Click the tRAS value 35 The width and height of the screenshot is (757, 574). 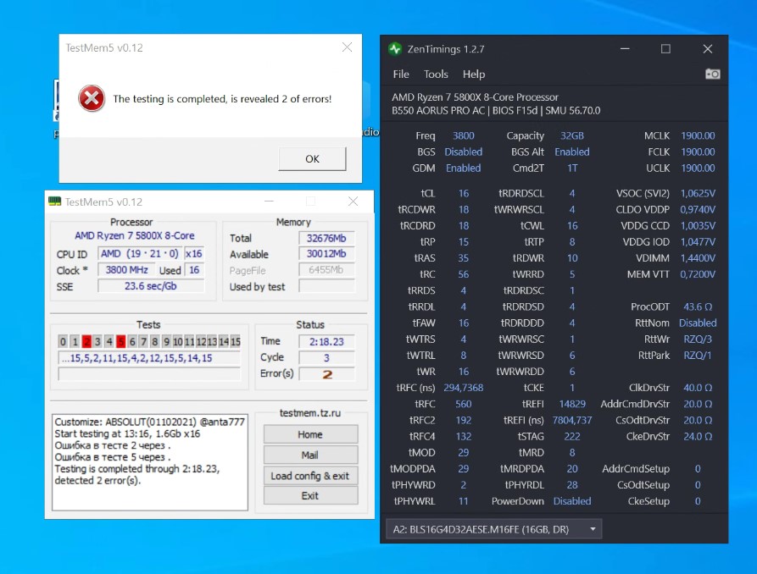pos(464,258)
